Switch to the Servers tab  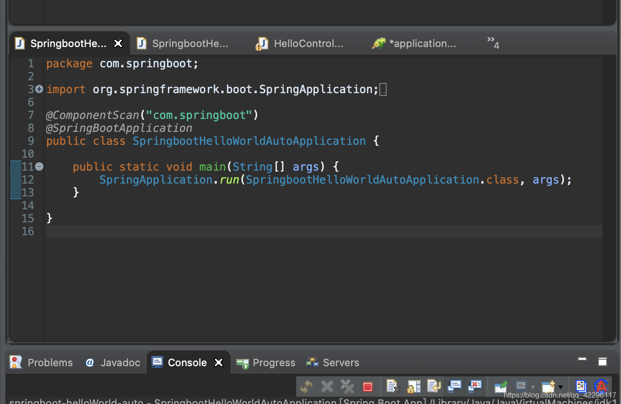click(333, 362)
